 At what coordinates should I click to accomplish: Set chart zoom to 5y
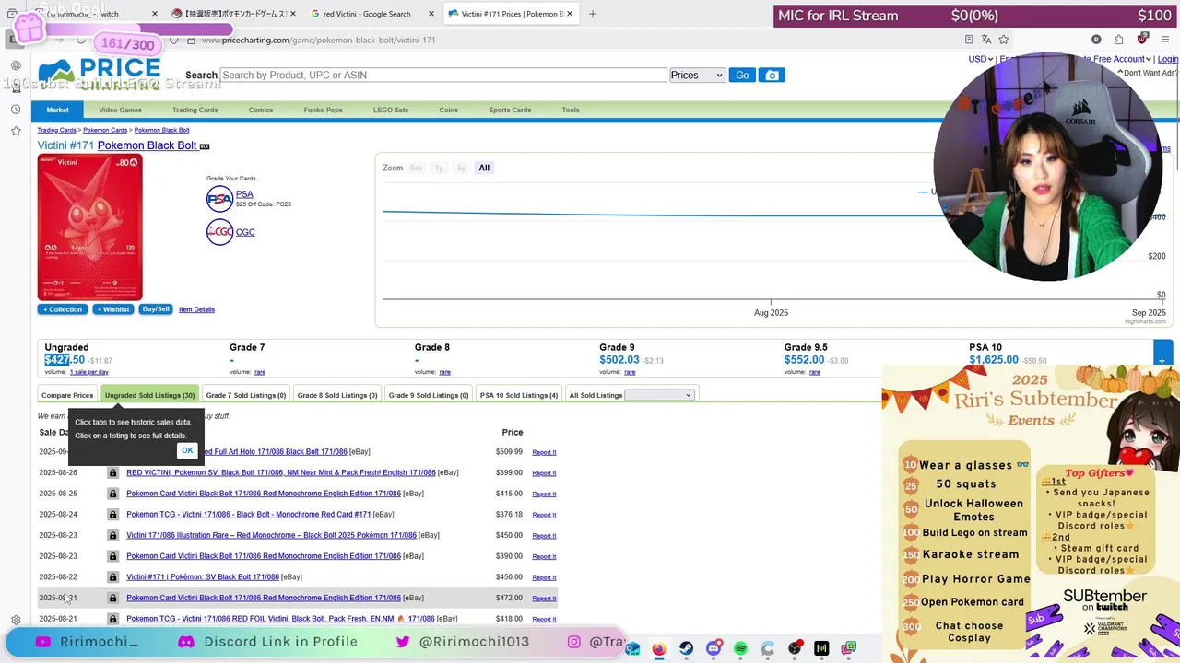click(461, 168)
